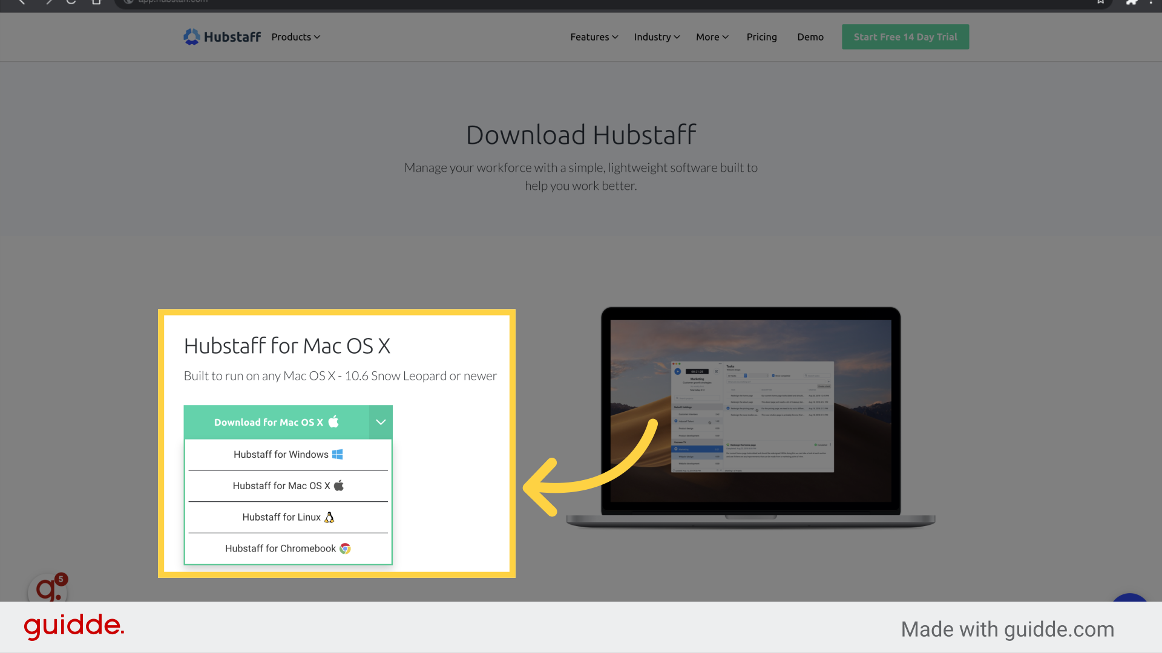Click the browser bookmark star icon
The image size is (1162, 653).
coord(1100,2)
